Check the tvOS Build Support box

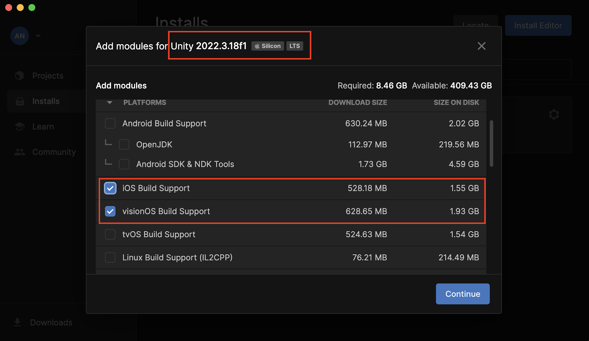click(110, 235)
